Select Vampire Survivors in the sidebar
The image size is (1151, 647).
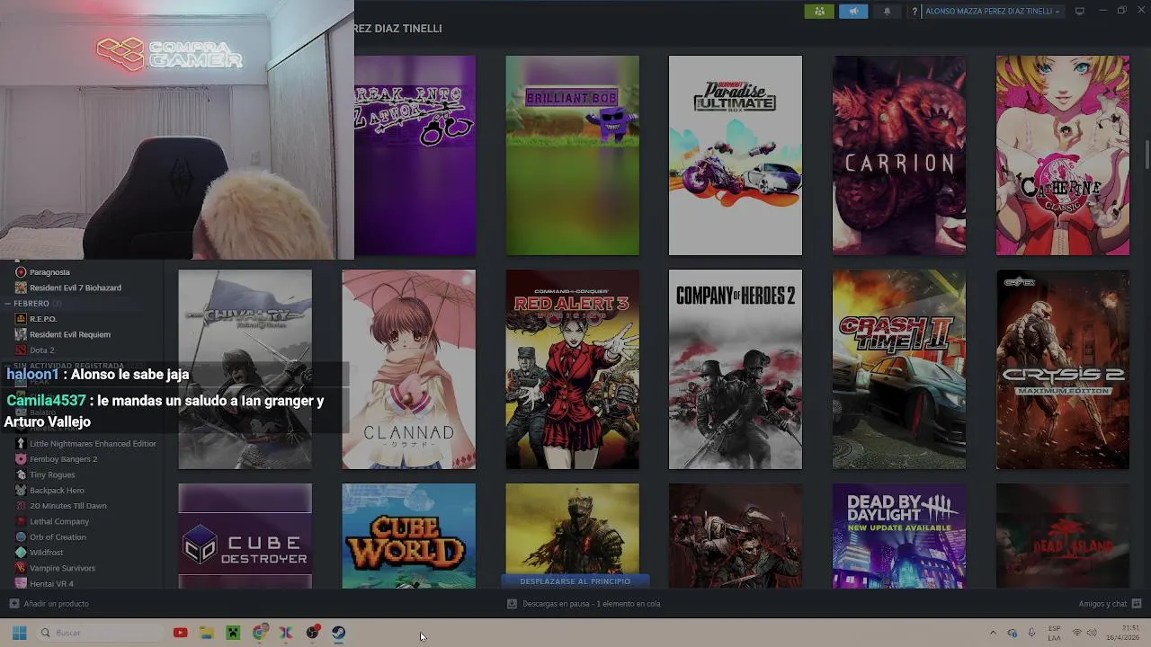pos(62,568)
